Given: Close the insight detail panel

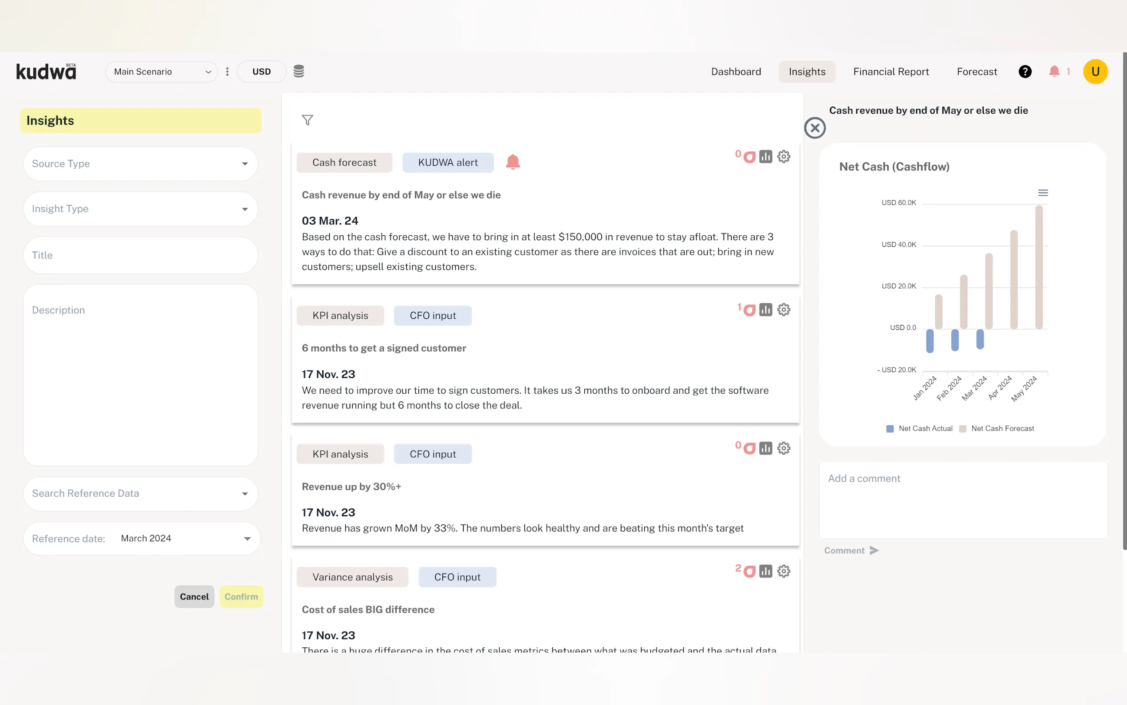Looking at the screenshot, I should (815, 128).
